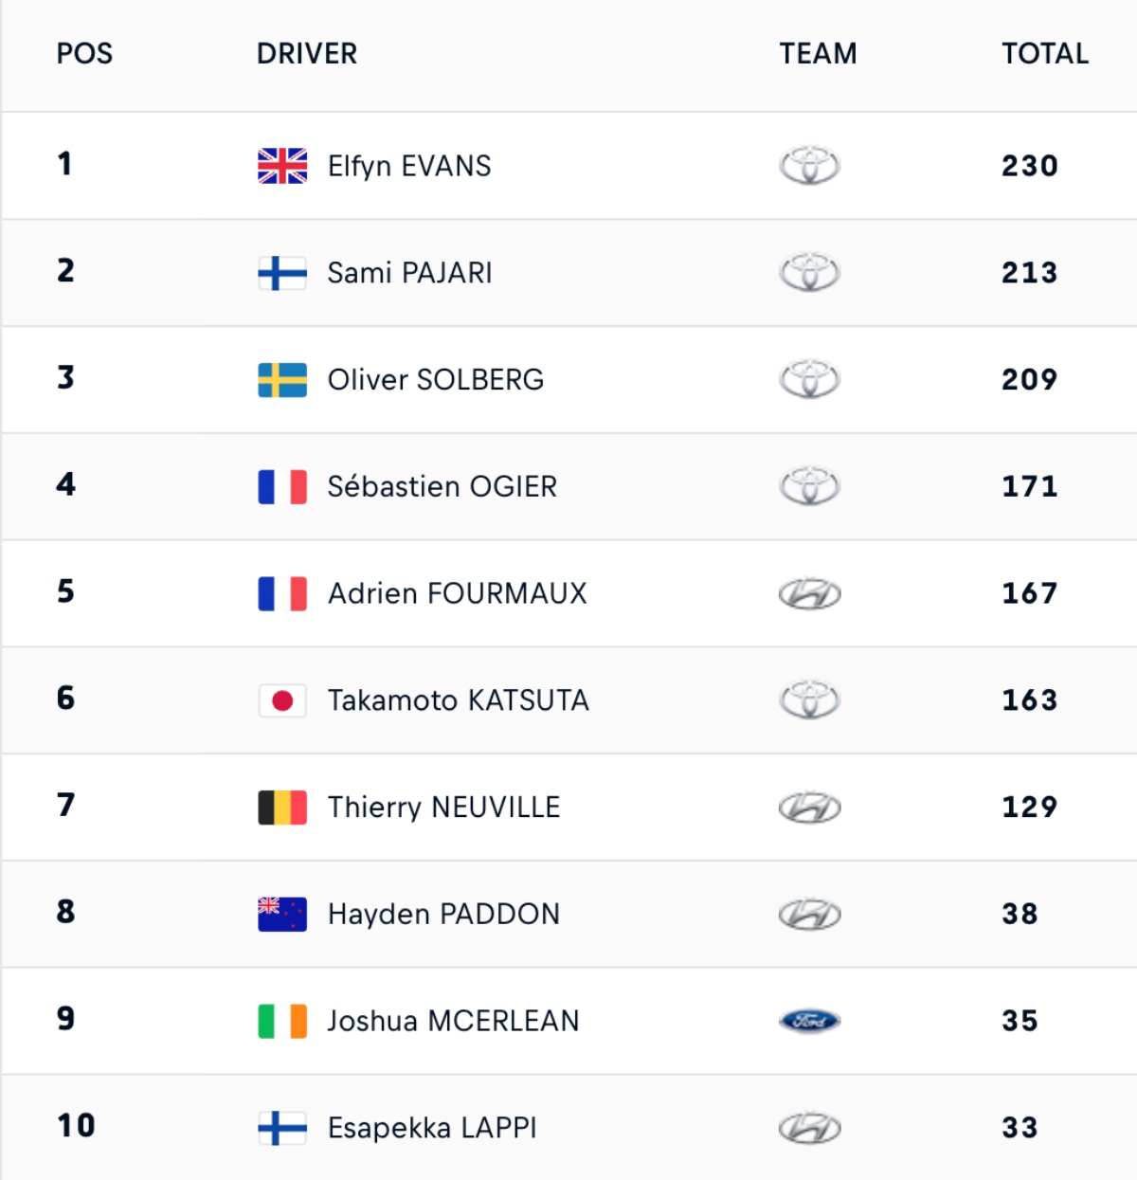The height and width of the screenshot is (1180, 1137).
Task: Open Sébastien OGIER driver name
Action: (442, 486)
